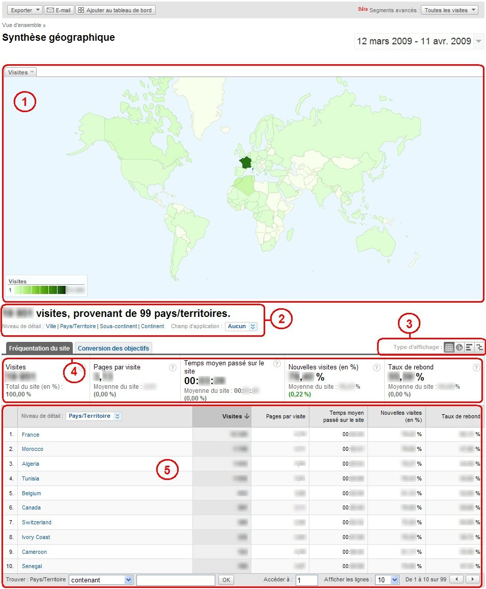Screen dimensions: 486x589
Task: Go to next page of results arrow
Action: tap(473, 579)
